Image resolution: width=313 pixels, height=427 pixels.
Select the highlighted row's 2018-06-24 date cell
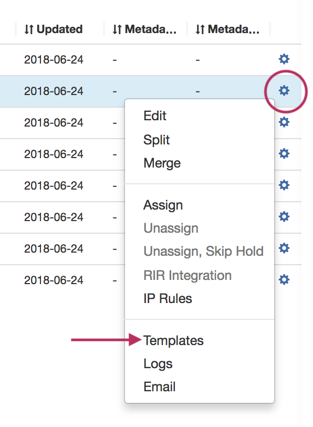[54, 91]
